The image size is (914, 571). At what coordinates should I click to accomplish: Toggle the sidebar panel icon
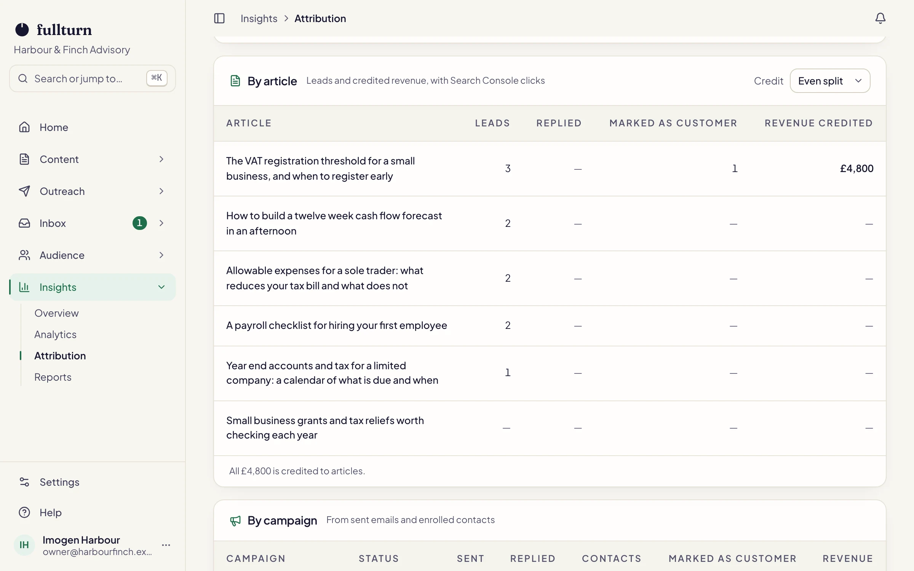pyautogui.click(x=219, y=18)
